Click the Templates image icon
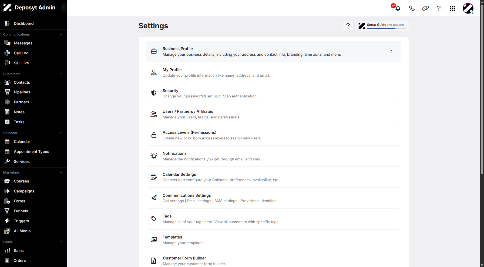This screenshot has width=484, height=267. click(154, 240)
